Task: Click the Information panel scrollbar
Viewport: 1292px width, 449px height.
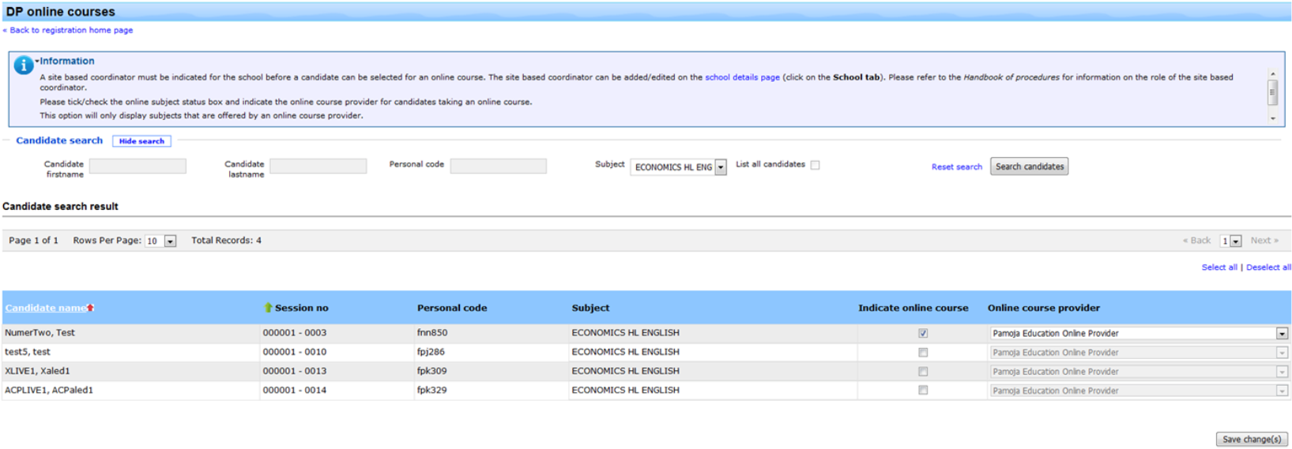Action: pos(1272,92)
